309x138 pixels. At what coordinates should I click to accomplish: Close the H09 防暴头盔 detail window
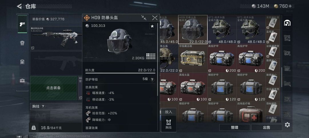[155, 18]
